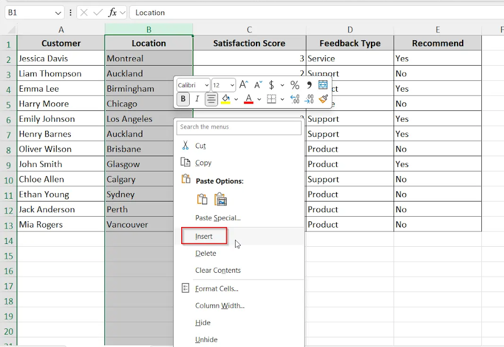
Task: Click the Enter checkmark formula icon
Action: (x=98, y=12)
